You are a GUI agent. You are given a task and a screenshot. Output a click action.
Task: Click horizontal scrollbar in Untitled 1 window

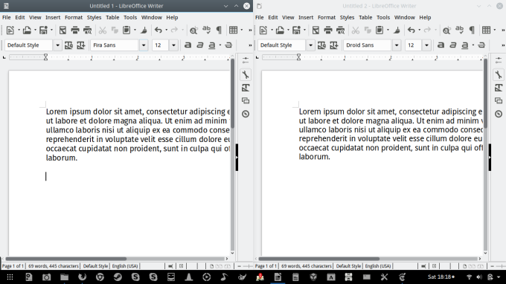65,259
